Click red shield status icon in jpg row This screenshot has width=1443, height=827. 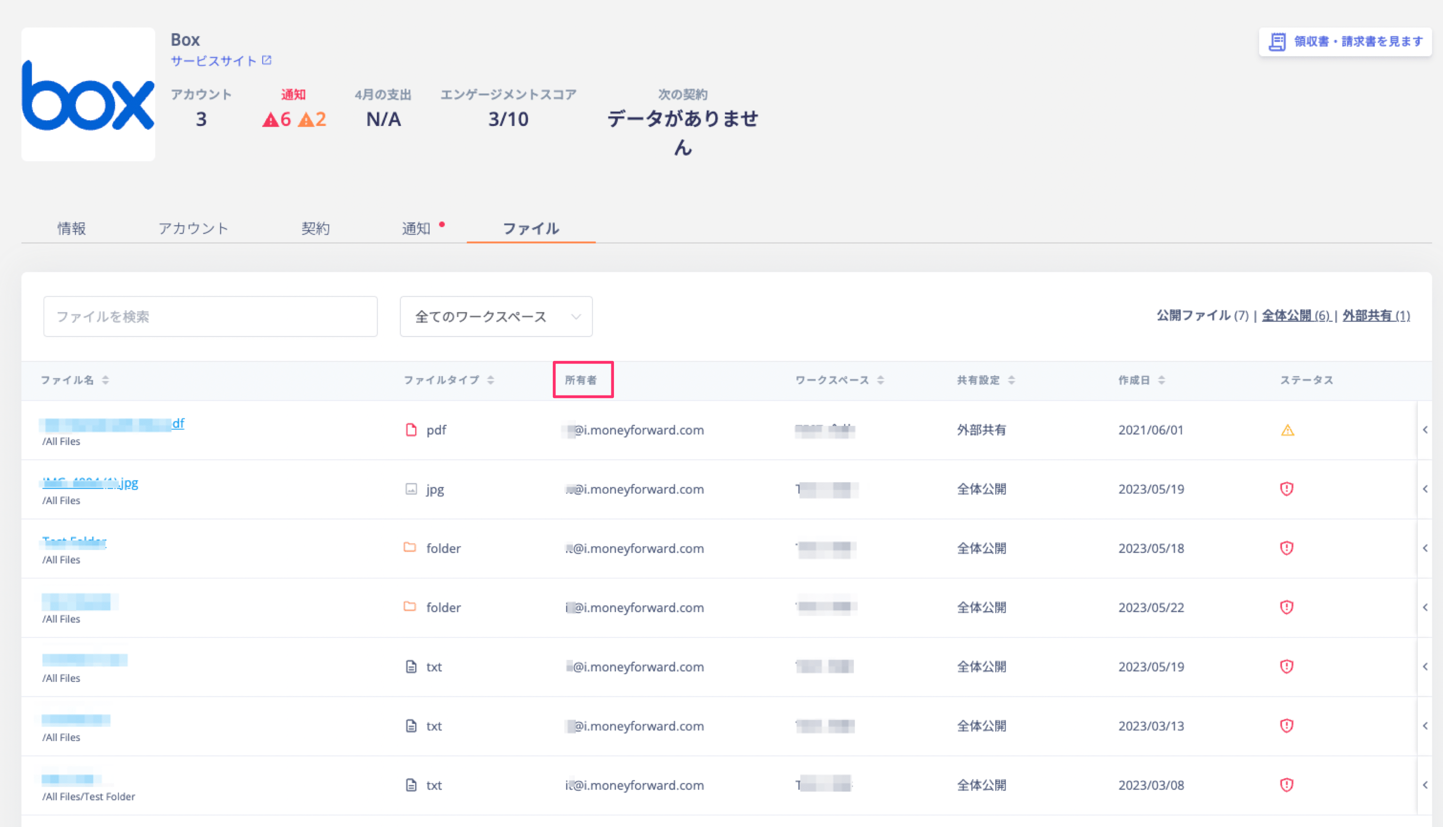click(x=1287, y=489)
